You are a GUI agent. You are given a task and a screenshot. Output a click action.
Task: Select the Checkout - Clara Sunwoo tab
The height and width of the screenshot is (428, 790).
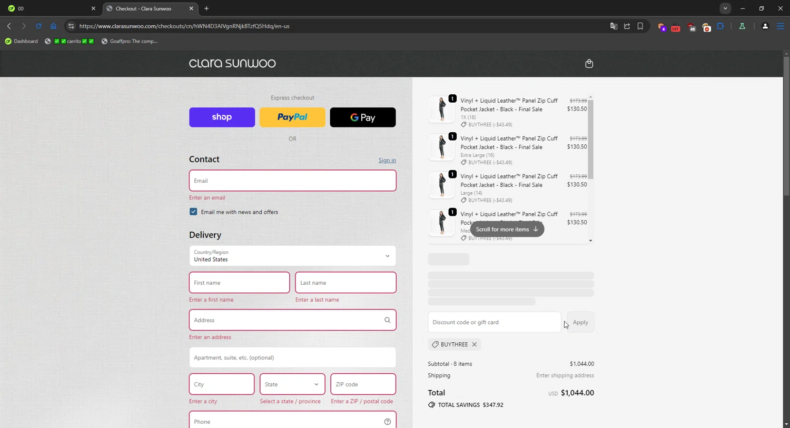coord(150,8)
